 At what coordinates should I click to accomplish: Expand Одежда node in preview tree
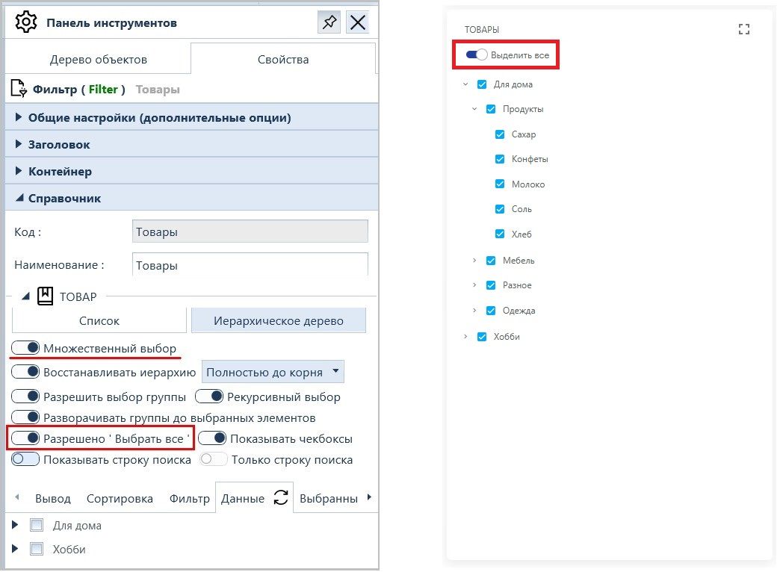[474, 311]
